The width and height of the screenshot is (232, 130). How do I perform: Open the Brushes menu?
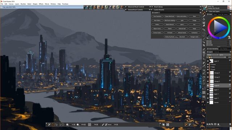tap(23, 4)
